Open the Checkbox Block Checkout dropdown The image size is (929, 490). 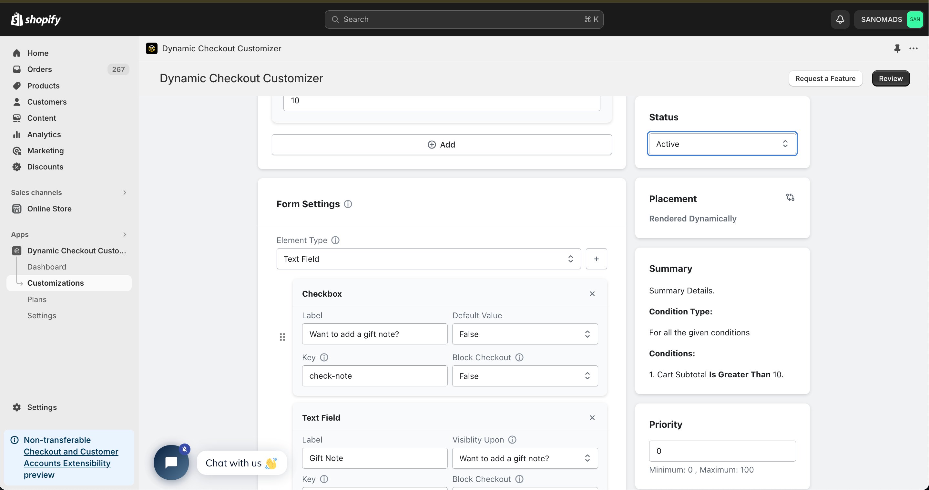coord(525,376)
